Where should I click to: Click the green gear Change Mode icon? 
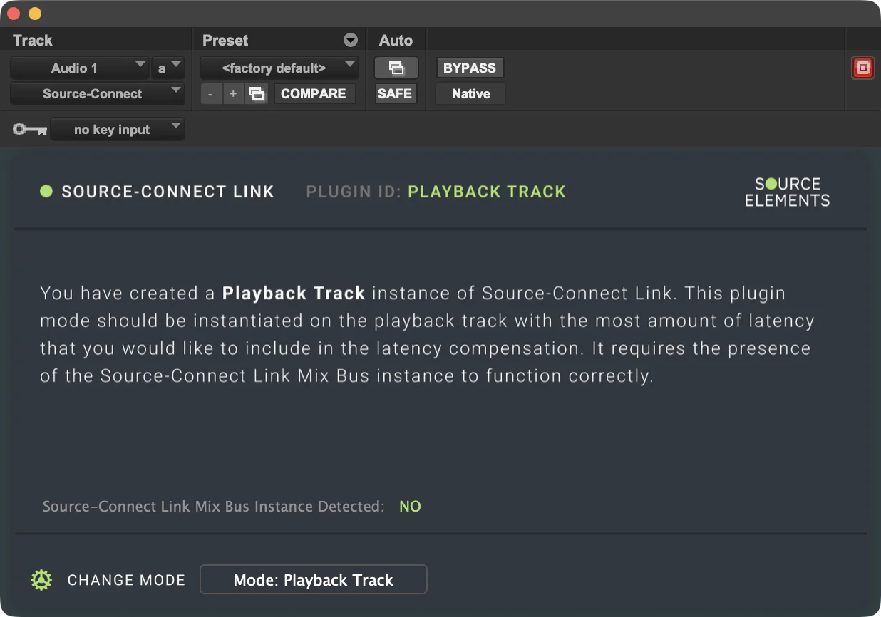41,580
